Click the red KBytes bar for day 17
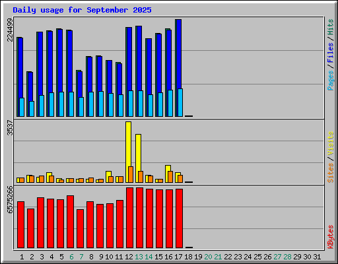 coord(180,218)
